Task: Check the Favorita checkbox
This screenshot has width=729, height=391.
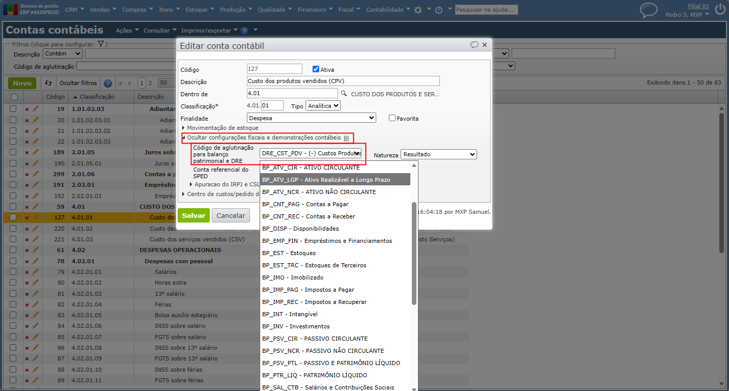Action: pyautogui.click(x=392, y=118)
